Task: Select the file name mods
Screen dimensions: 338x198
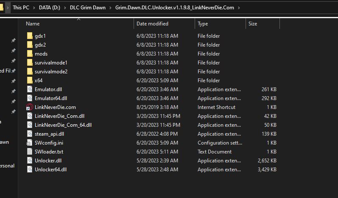Action: coord(41,54)
